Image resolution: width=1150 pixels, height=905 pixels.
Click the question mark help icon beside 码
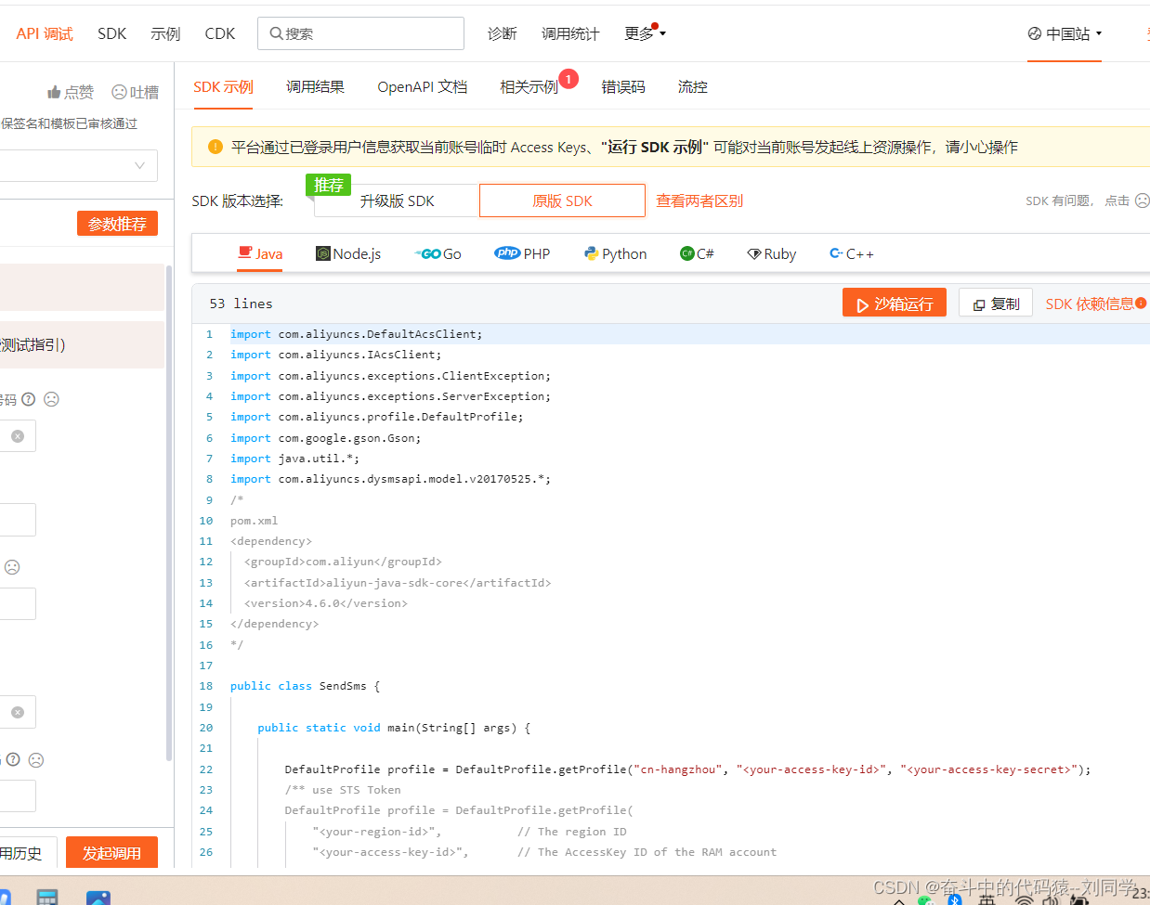click(29, 399)
